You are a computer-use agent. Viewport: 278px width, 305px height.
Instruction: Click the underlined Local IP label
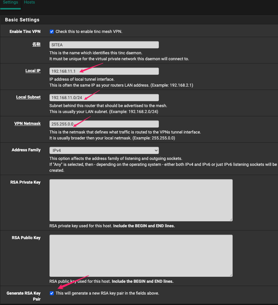coord(33,71)
